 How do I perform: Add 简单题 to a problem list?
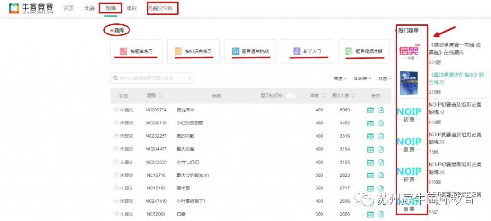pos(381,188)
